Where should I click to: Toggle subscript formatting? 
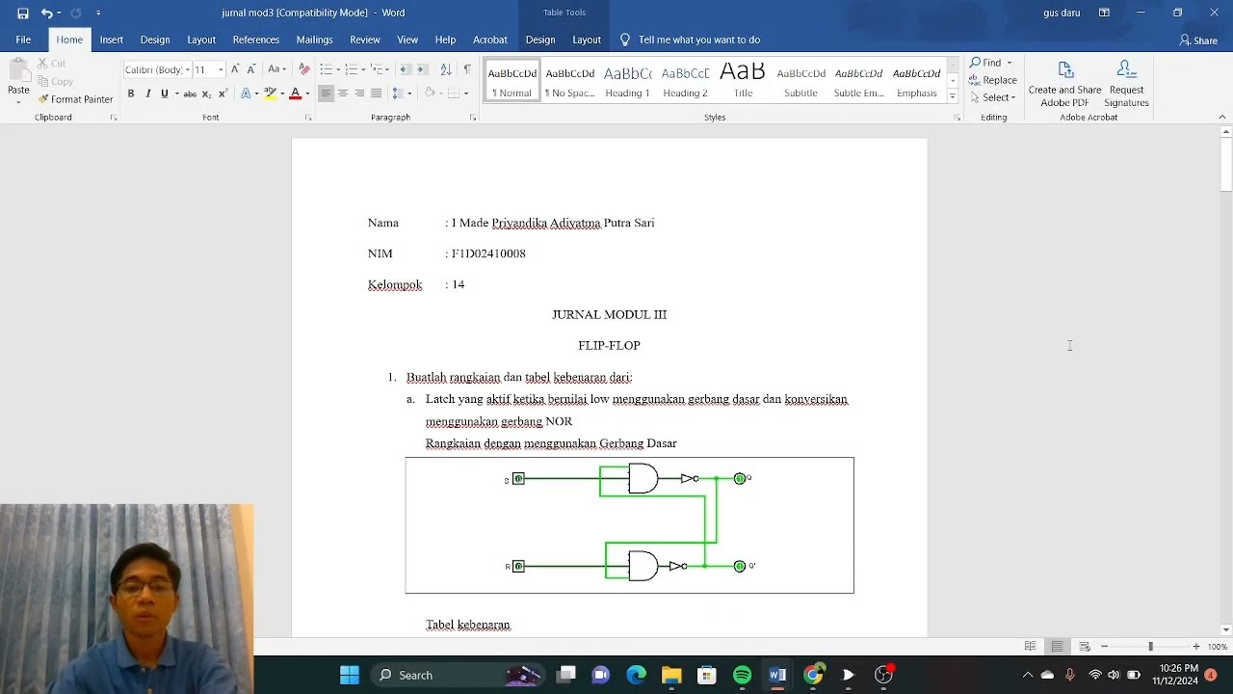[x=206, y=93]
